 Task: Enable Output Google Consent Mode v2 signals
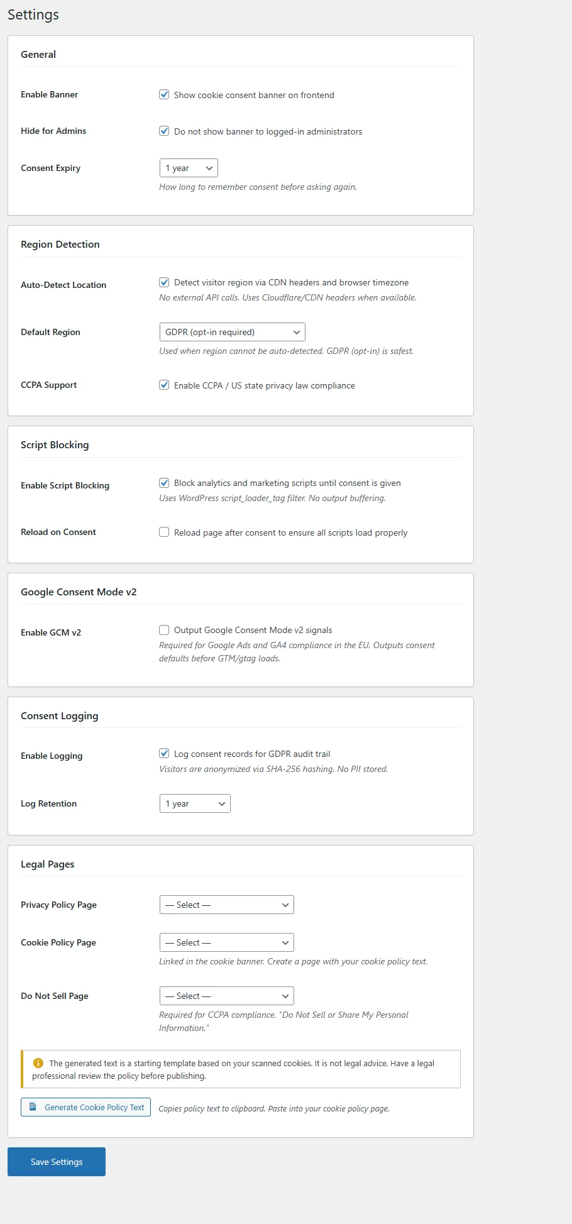[164, 629]
